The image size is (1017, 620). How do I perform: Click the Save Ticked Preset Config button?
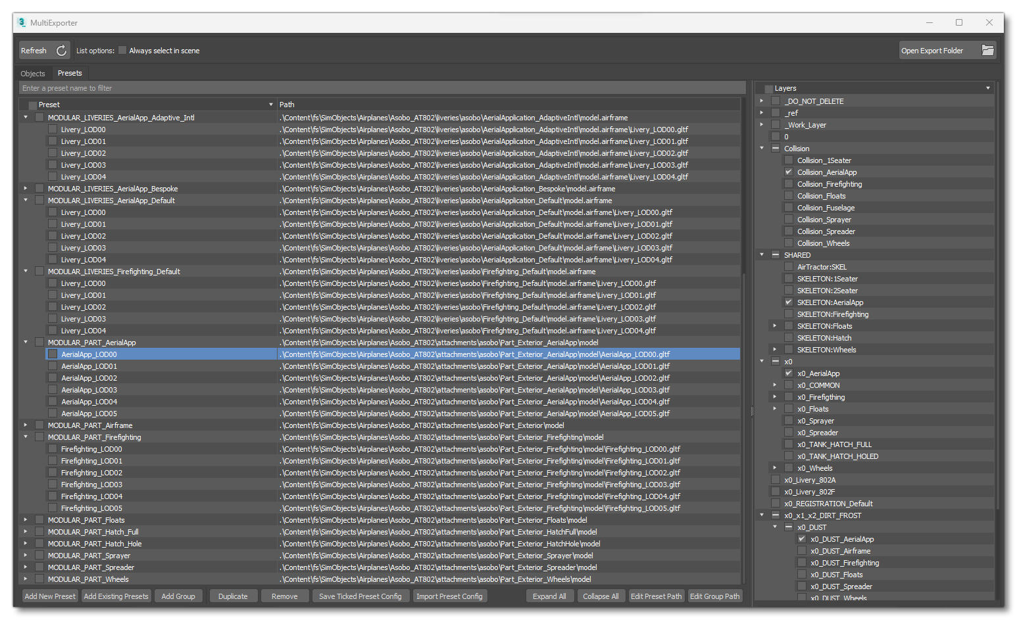pos(360,596)
